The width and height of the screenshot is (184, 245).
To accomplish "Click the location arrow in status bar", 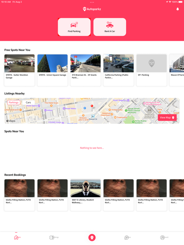I will (x=167, y=2).
